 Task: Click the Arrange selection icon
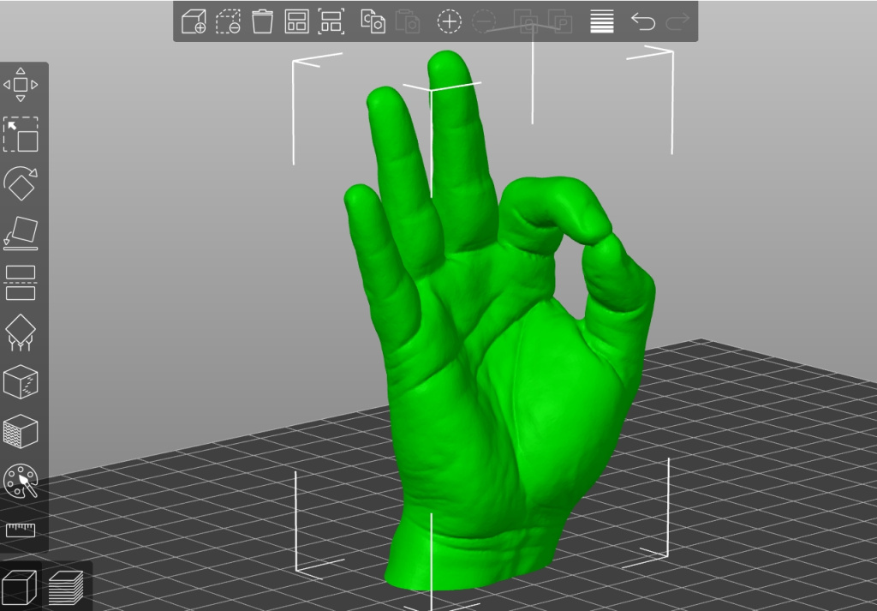(x=331, y=21)
